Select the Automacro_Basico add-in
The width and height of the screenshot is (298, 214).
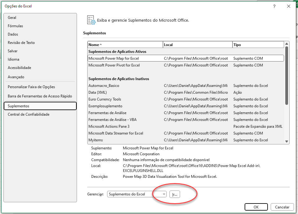point(186,86)
